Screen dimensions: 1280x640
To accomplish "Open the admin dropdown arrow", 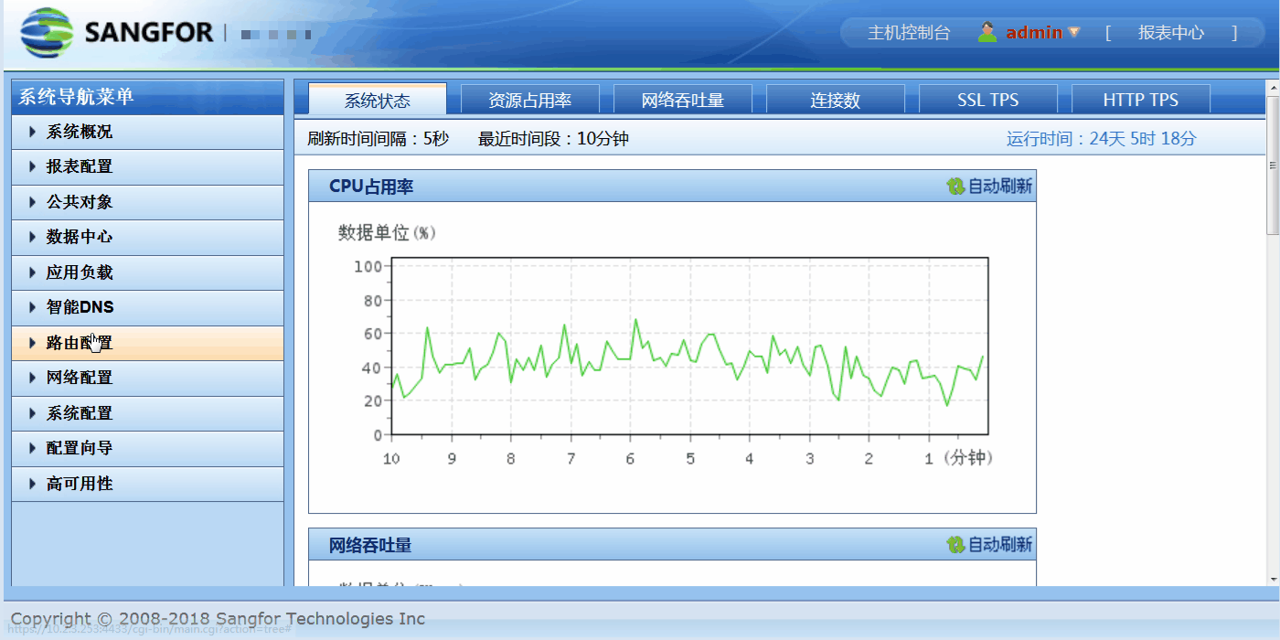I will [x=1074, y=32].
